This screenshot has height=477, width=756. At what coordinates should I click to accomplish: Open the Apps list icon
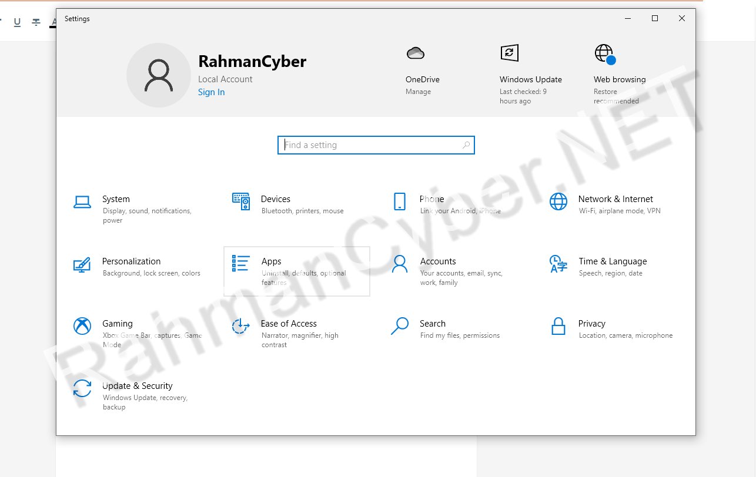[241, 263]
